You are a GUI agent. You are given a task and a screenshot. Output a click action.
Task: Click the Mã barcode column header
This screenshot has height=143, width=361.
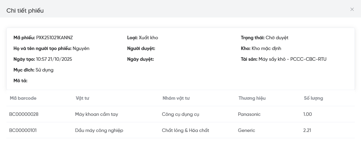(23, 98)
